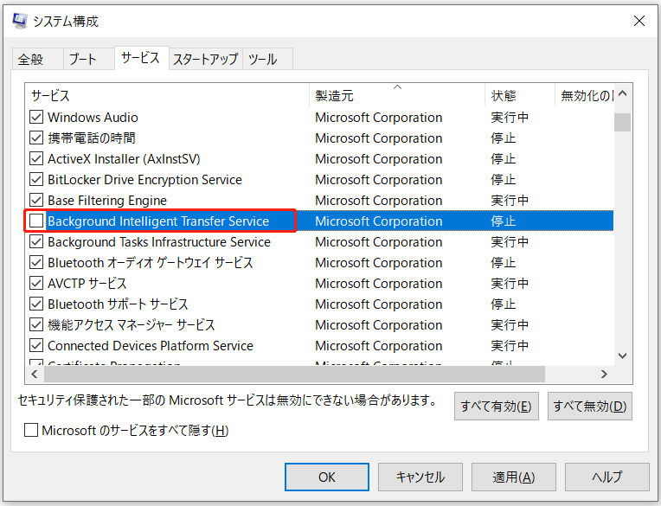Select the 携帯電話の時間 service name
The image size is (661, 506).
[x=92, y=138]
